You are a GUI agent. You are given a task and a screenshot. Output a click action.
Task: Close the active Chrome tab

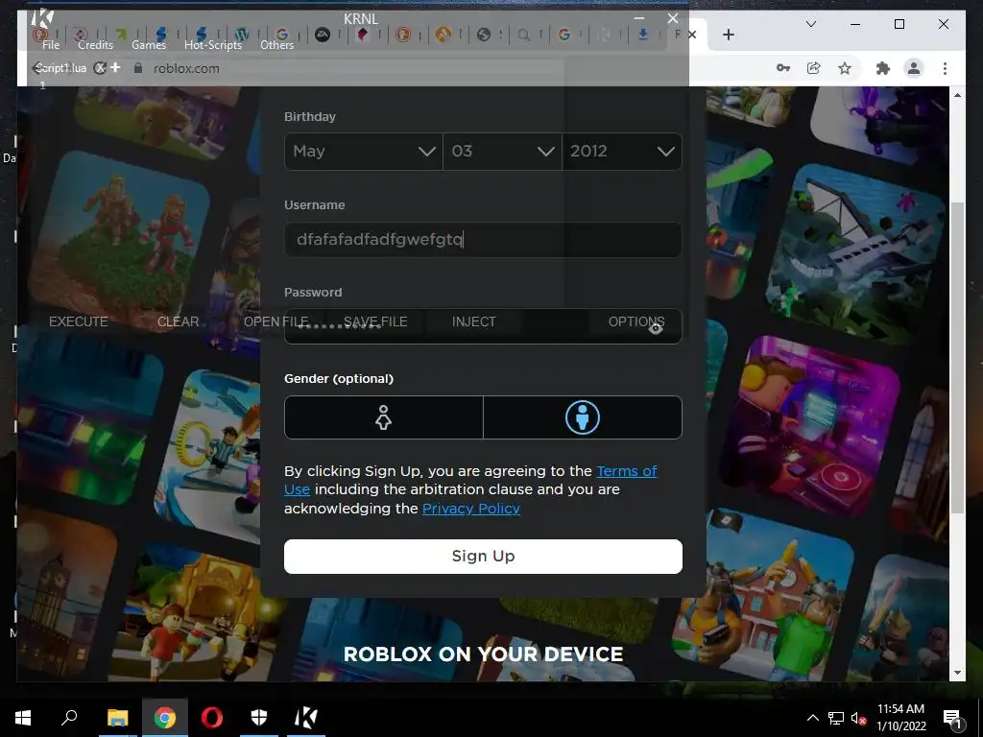[x=692, y=35]
